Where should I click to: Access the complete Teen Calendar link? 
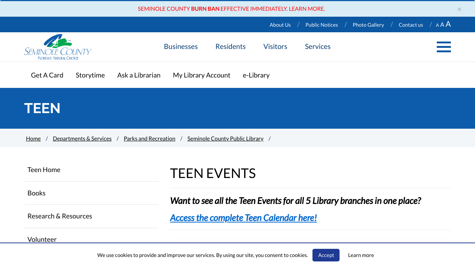point(243,218)
